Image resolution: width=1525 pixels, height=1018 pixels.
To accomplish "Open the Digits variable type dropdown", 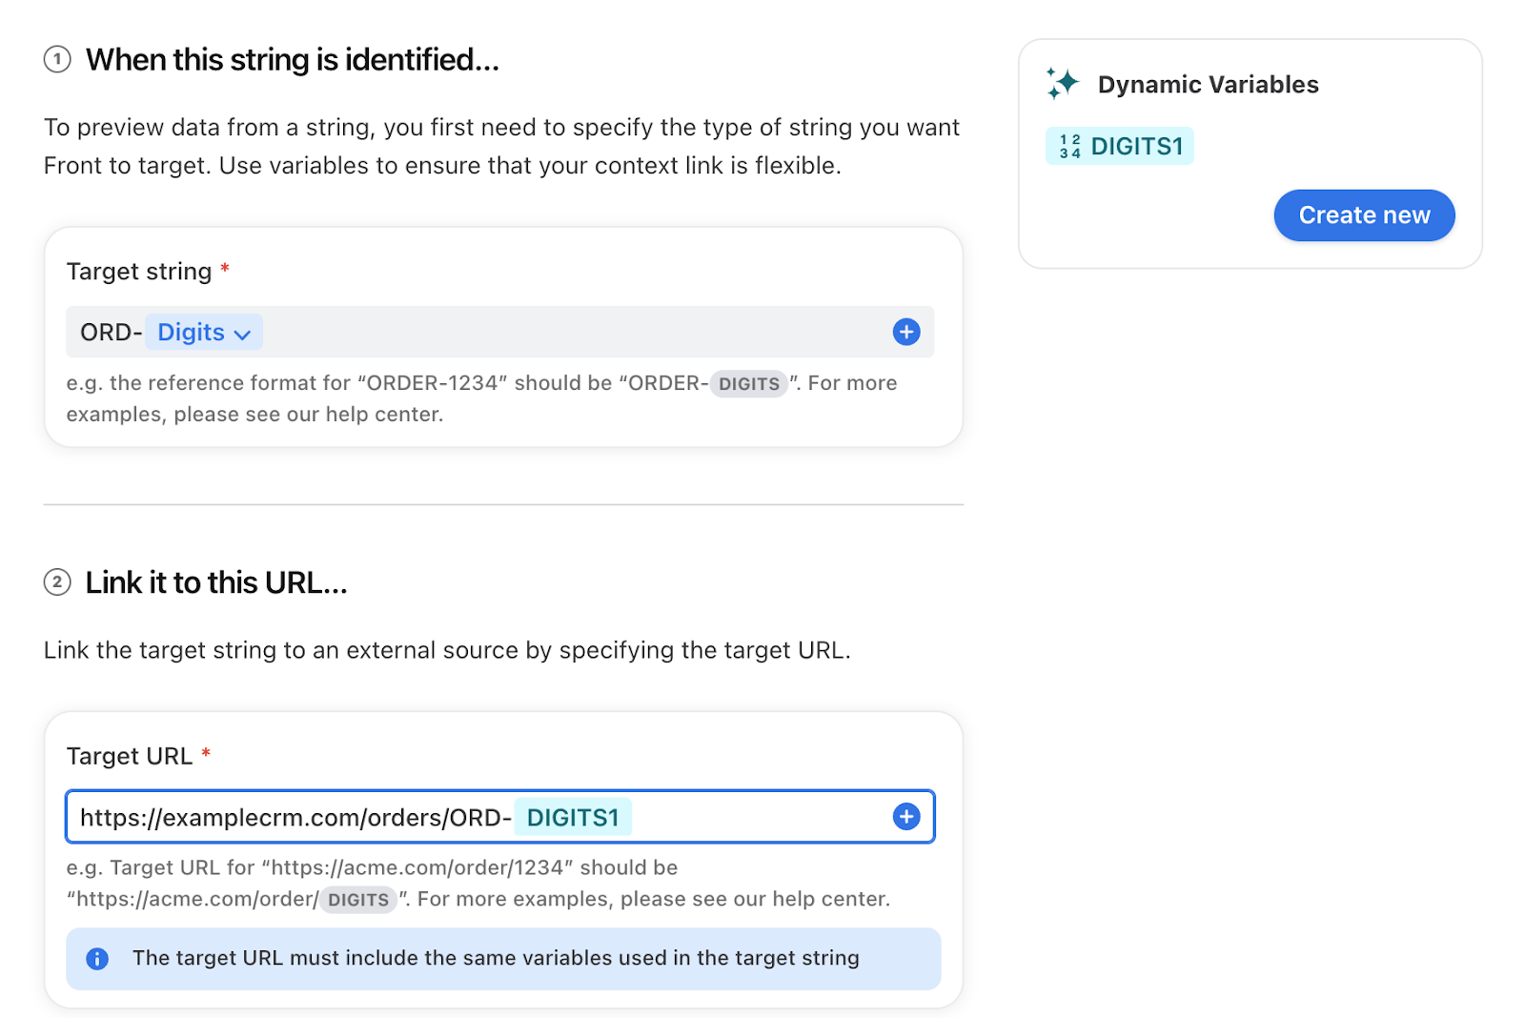I will pos(204,332).
